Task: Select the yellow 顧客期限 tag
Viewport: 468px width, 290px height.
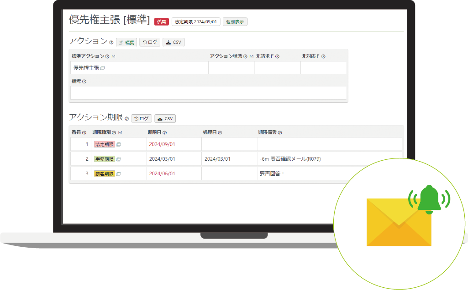Action: pyautogui.click(x=105, y=174)
